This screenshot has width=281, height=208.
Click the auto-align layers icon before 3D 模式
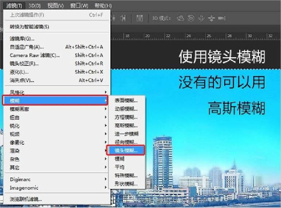point(140,18)
